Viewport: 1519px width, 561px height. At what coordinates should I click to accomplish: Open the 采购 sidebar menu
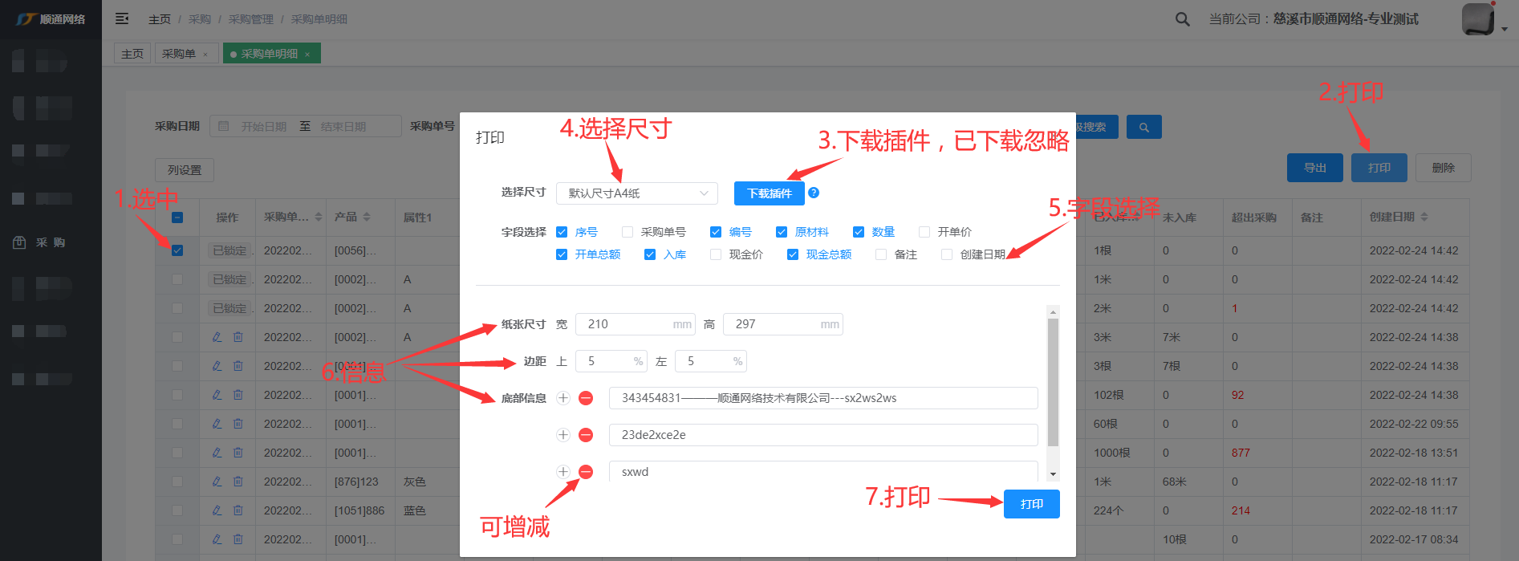[50, 242]
